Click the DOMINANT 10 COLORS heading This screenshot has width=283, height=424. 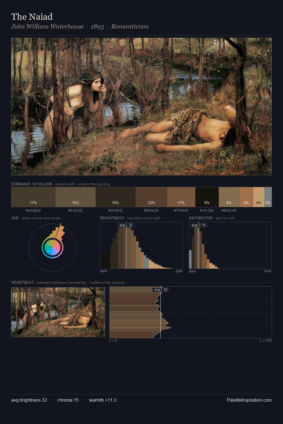(32, 184)
